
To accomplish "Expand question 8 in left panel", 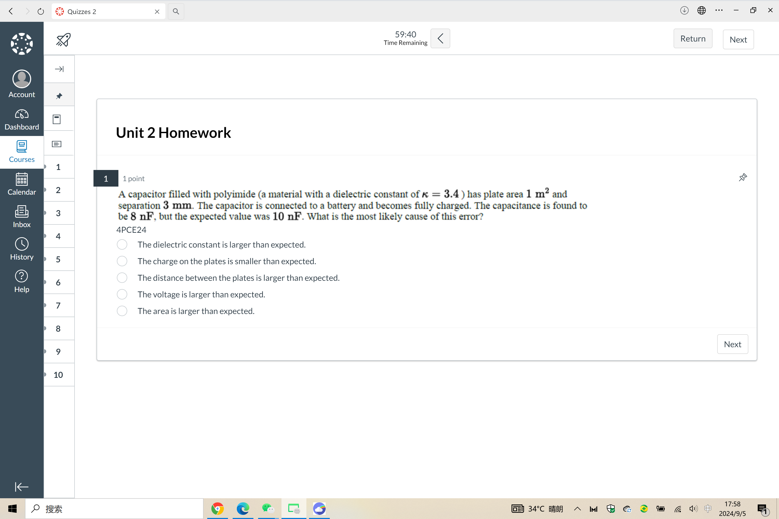I will (x=46, y=329).
